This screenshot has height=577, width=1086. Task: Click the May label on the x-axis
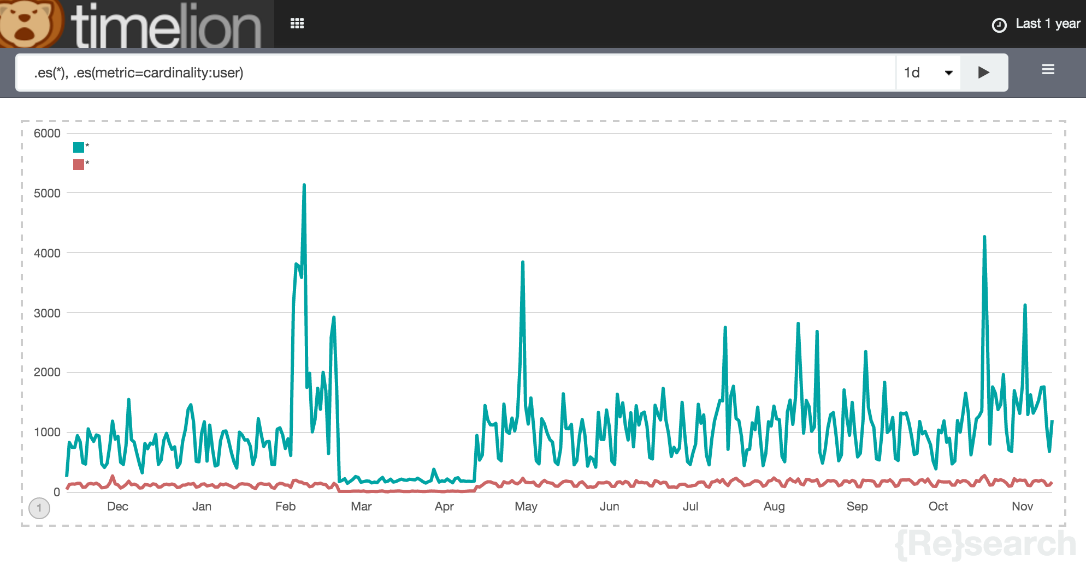tap(526, 506)
